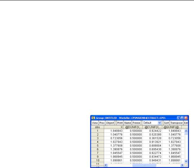Open the Object menu button
The width and height of the screenshot is (194, 168).
pyautogui.click(x=110, y=123)
